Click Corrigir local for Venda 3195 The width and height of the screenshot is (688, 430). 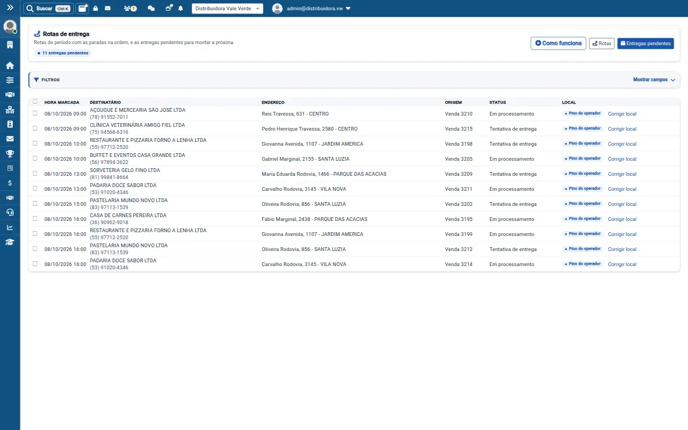tap(622, 219)
